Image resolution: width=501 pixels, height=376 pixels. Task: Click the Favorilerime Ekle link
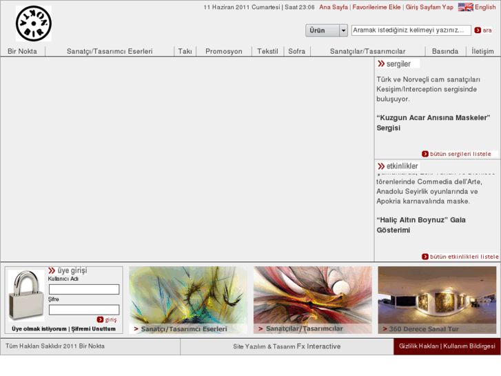click(376, 7)
